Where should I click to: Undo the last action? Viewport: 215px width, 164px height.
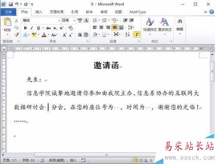[x=17, y=4]
